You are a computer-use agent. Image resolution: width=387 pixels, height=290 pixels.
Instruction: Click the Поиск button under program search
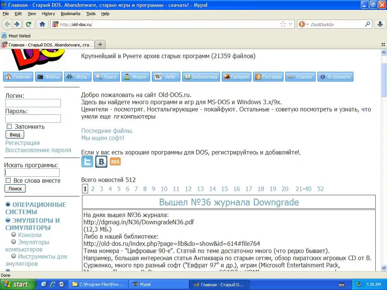point(15,189)
